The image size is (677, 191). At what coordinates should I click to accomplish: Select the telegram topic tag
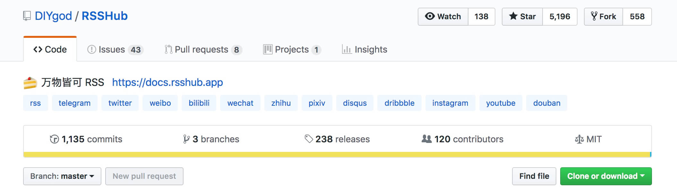pos(74,103)
